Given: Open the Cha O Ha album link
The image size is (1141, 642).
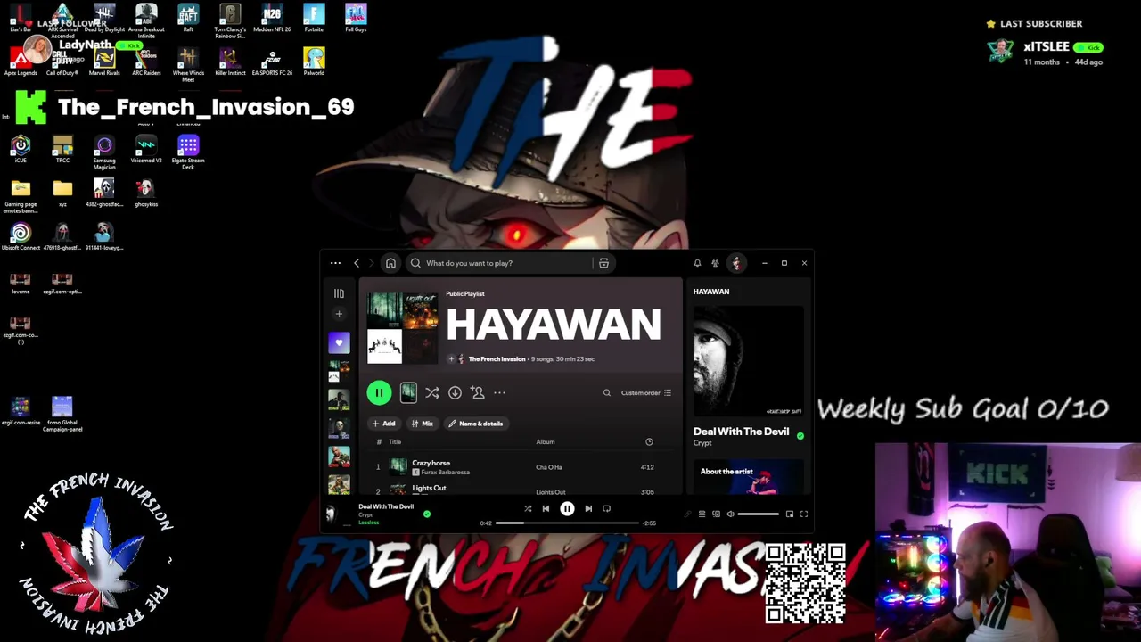Looking at the screenshot, I should (549, 467).
